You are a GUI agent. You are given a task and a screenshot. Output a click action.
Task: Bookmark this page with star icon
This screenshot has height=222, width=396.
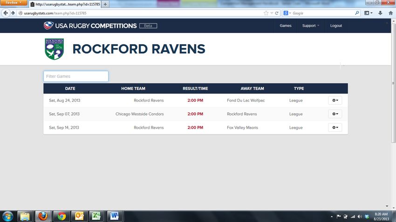point(266,13)
